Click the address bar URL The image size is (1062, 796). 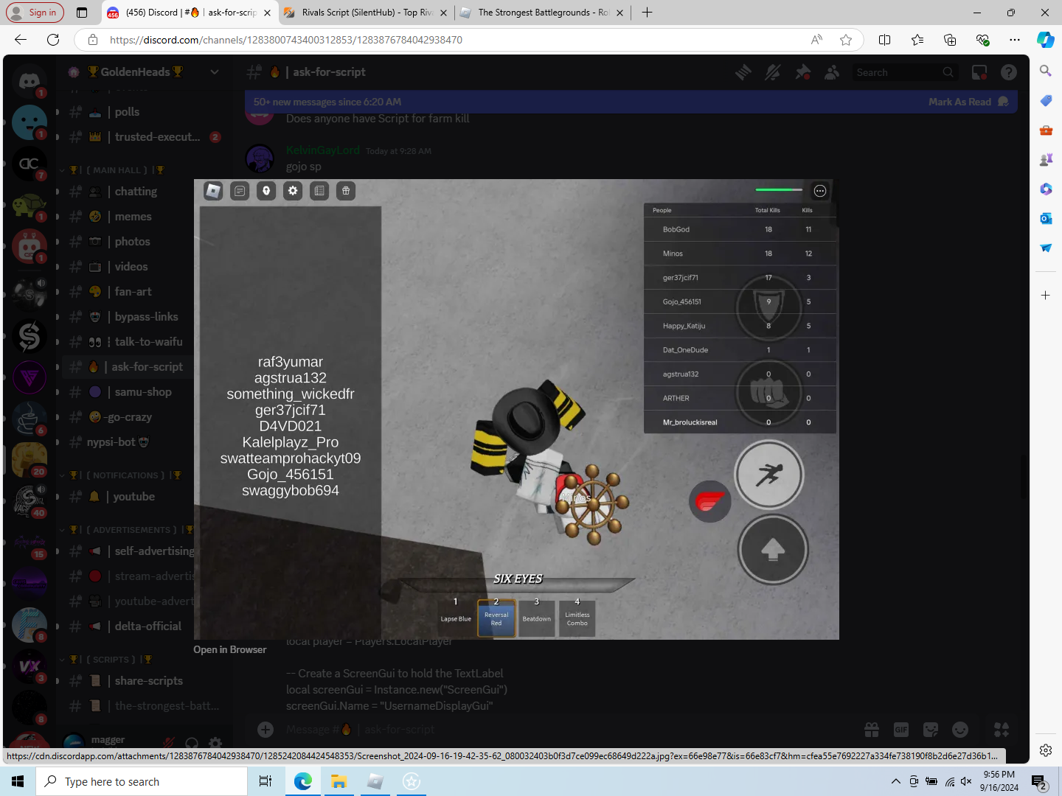click(286, 40)
